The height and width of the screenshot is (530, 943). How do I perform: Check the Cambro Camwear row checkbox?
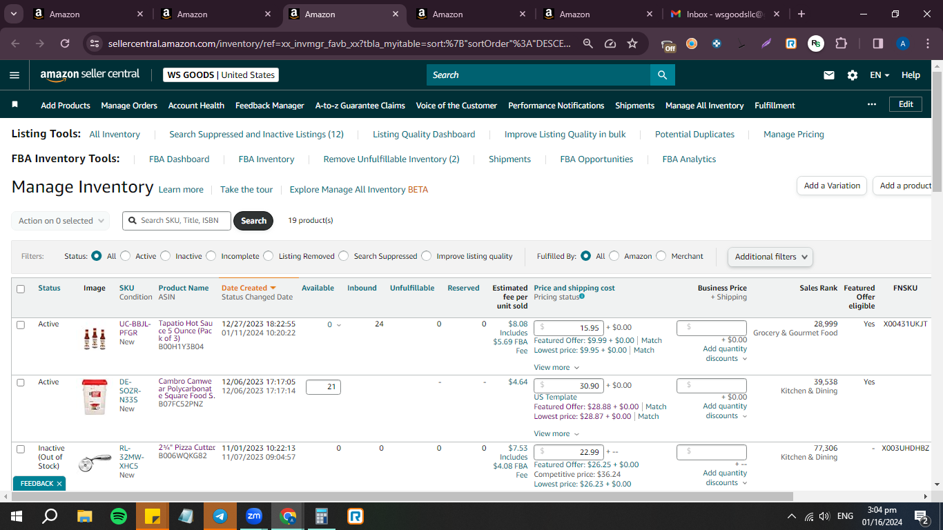point(21,382)
